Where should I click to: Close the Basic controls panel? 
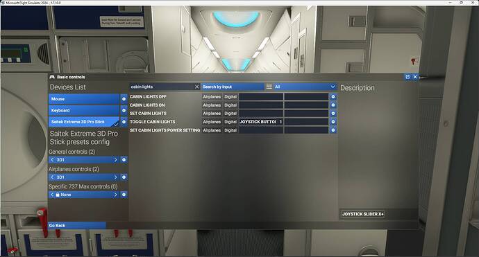[415, 77]
